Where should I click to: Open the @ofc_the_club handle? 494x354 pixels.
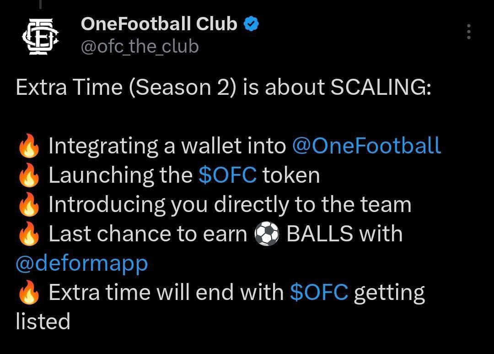pos(140,47)
